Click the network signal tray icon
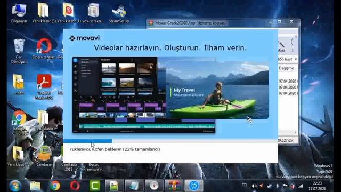Screen dimensions: 341x192 [x=301, y=186]
